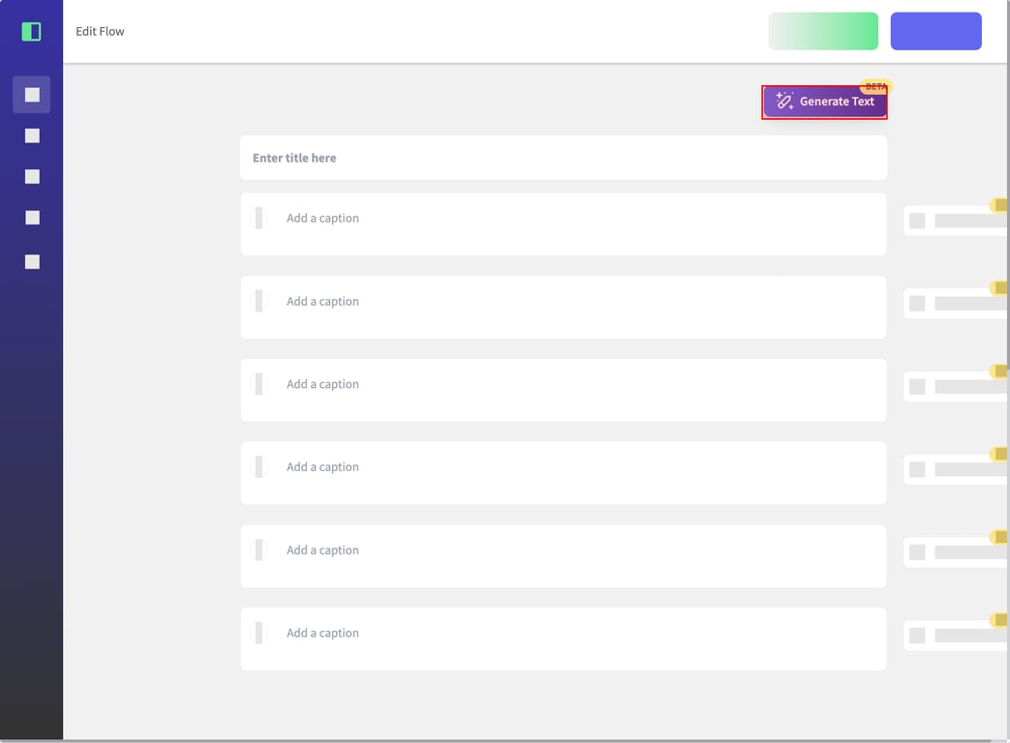This screenshot has width=1010, height=743.
Task: Click the first 'Add a caption' field
Action: [581, 219]
